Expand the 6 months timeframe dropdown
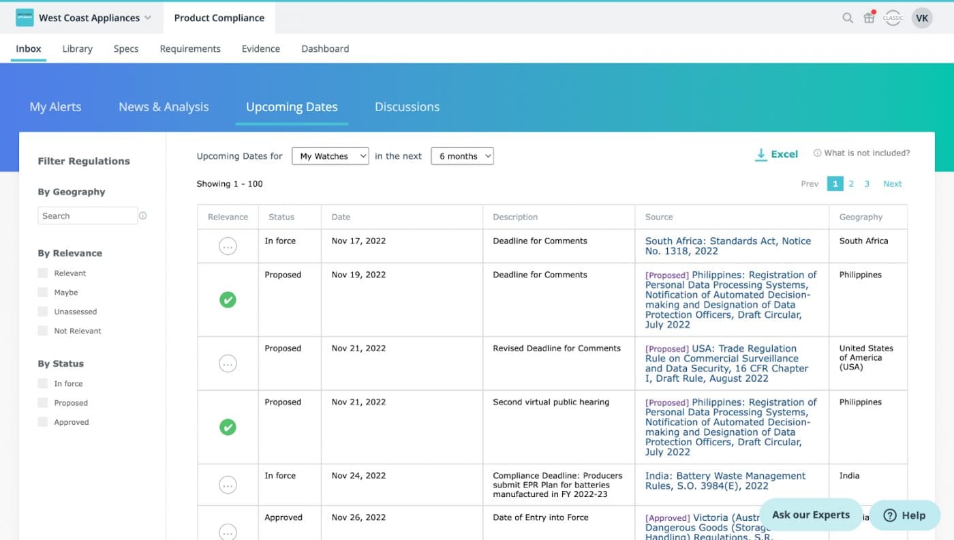The width and height of the screenshot is (954, 540). 462,156
